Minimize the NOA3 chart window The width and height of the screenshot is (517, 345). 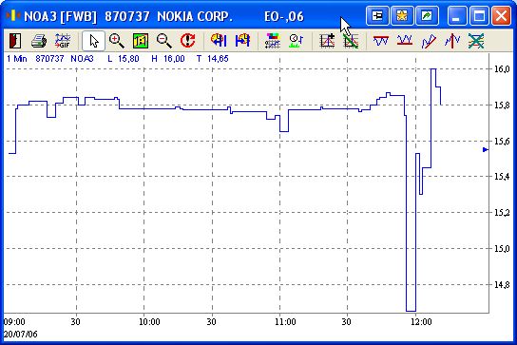(456, 15)
